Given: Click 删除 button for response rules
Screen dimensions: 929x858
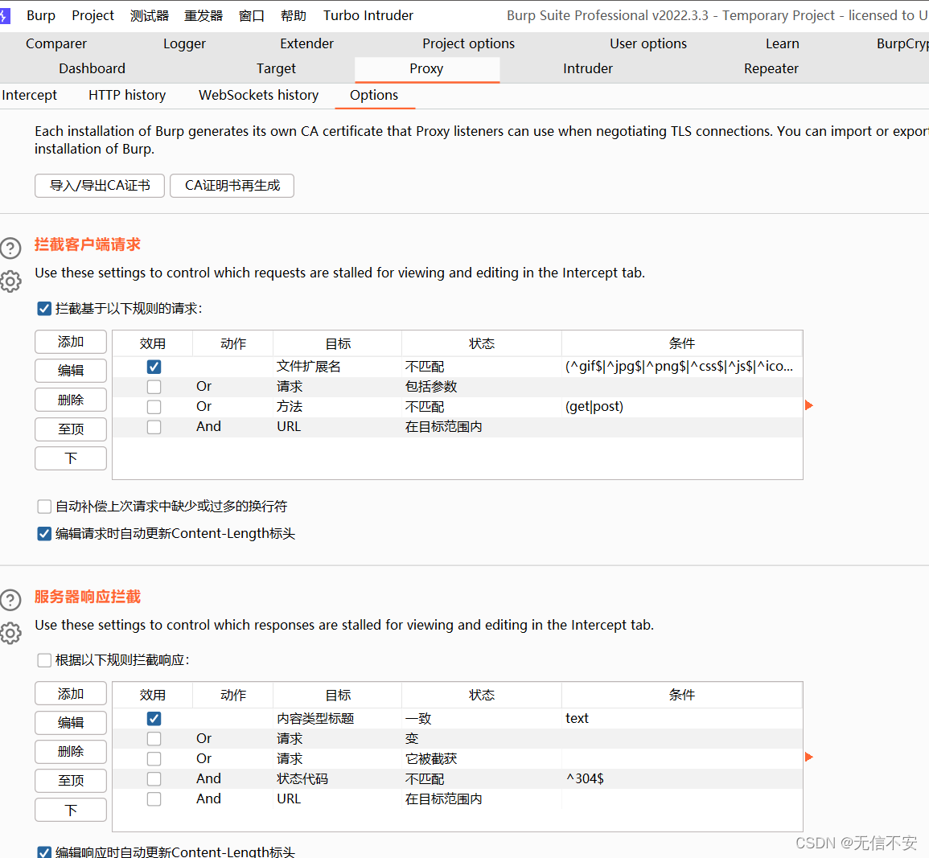Looking at the screenshot, I should pyautogui.click(x=71, y=752).
